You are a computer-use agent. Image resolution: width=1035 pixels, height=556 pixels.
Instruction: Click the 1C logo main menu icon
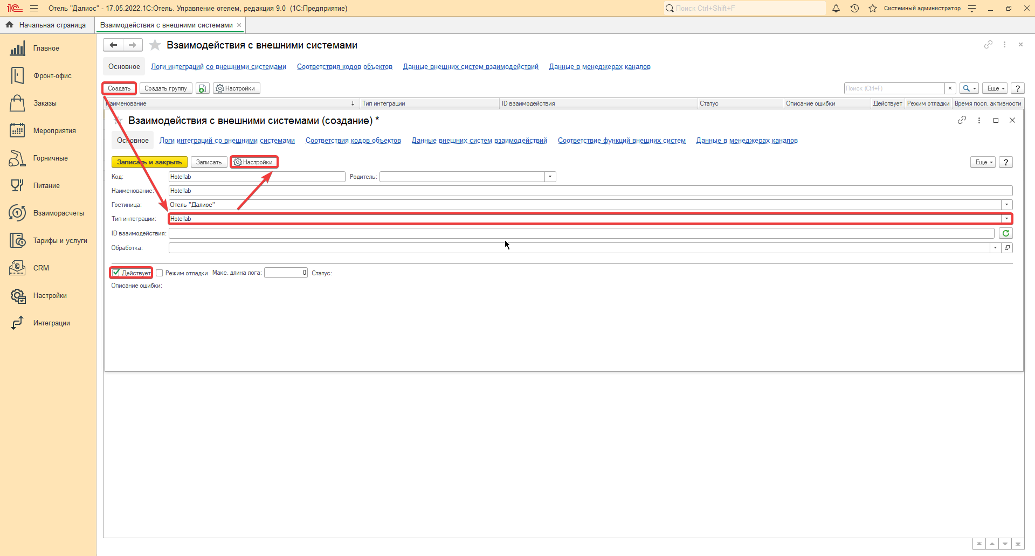pyautogui.click(x=15, y=8)
